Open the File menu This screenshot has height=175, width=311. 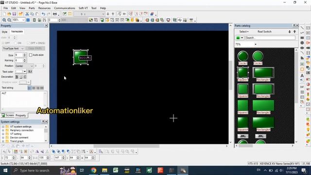coord(5,8)
